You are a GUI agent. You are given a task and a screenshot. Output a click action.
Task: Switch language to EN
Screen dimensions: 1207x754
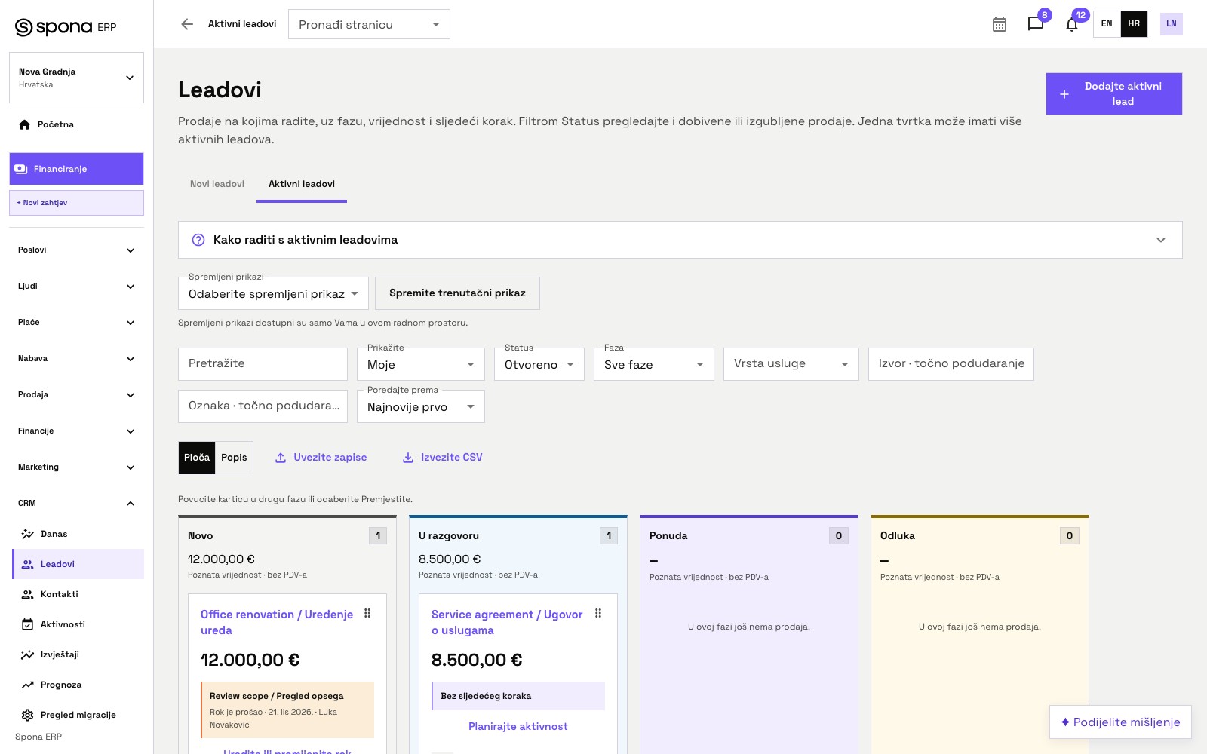click(1107, 24)
